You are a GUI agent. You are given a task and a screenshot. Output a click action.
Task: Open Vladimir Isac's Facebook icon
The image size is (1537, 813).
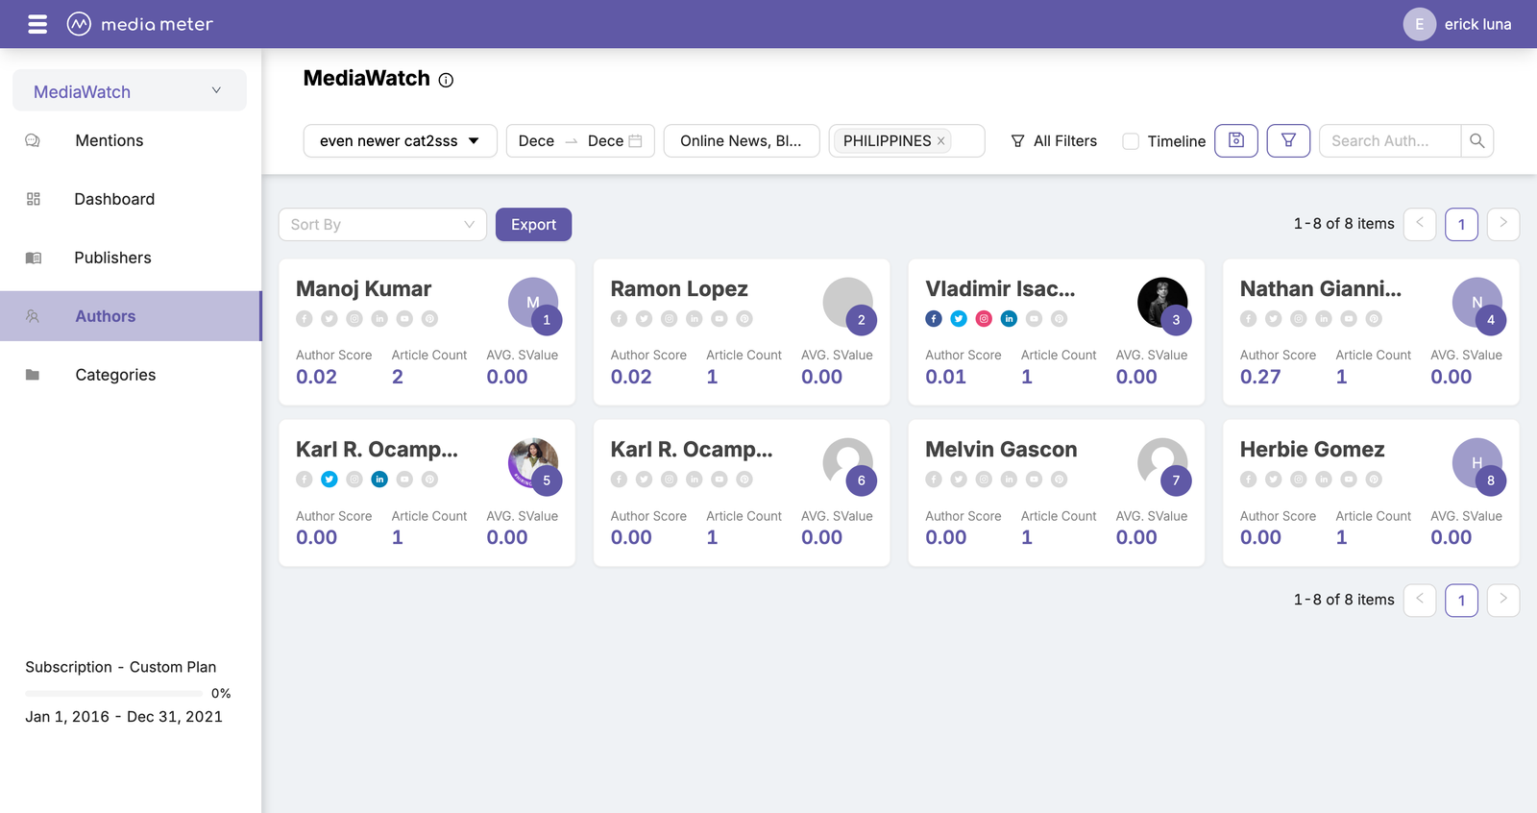[x=934, y=318]
